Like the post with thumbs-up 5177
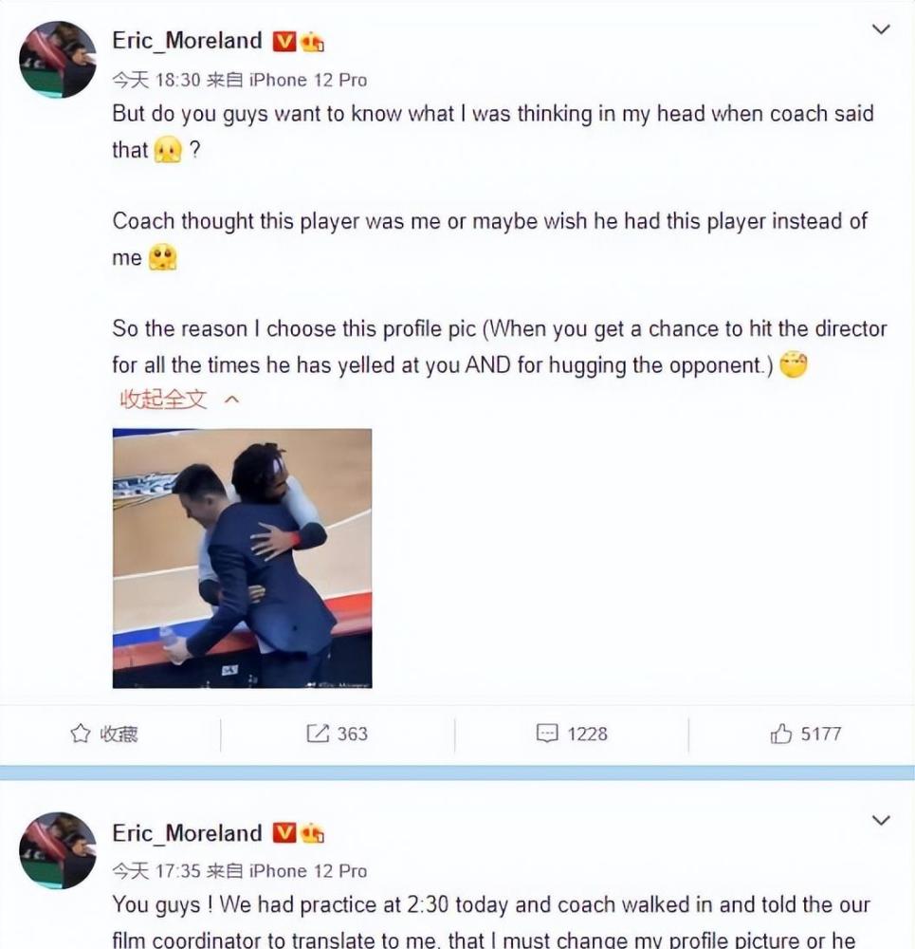 coord(806,734)
